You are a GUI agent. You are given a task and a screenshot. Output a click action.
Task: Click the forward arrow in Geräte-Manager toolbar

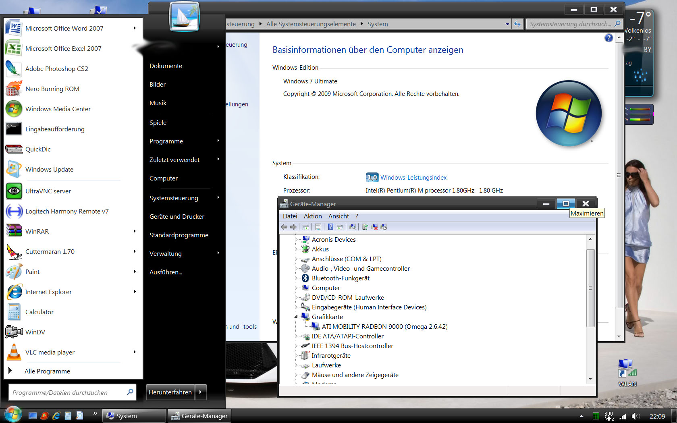[x=293, y=227]
